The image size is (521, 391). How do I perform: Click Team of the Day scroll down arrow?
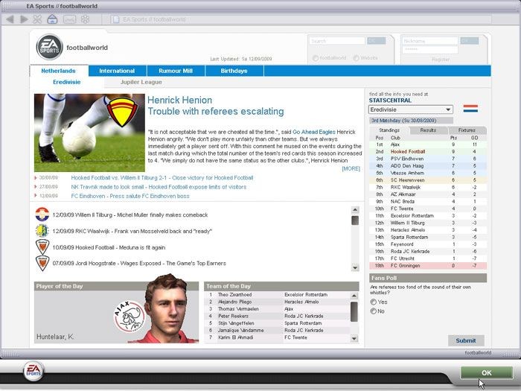[x=354, y=339]
